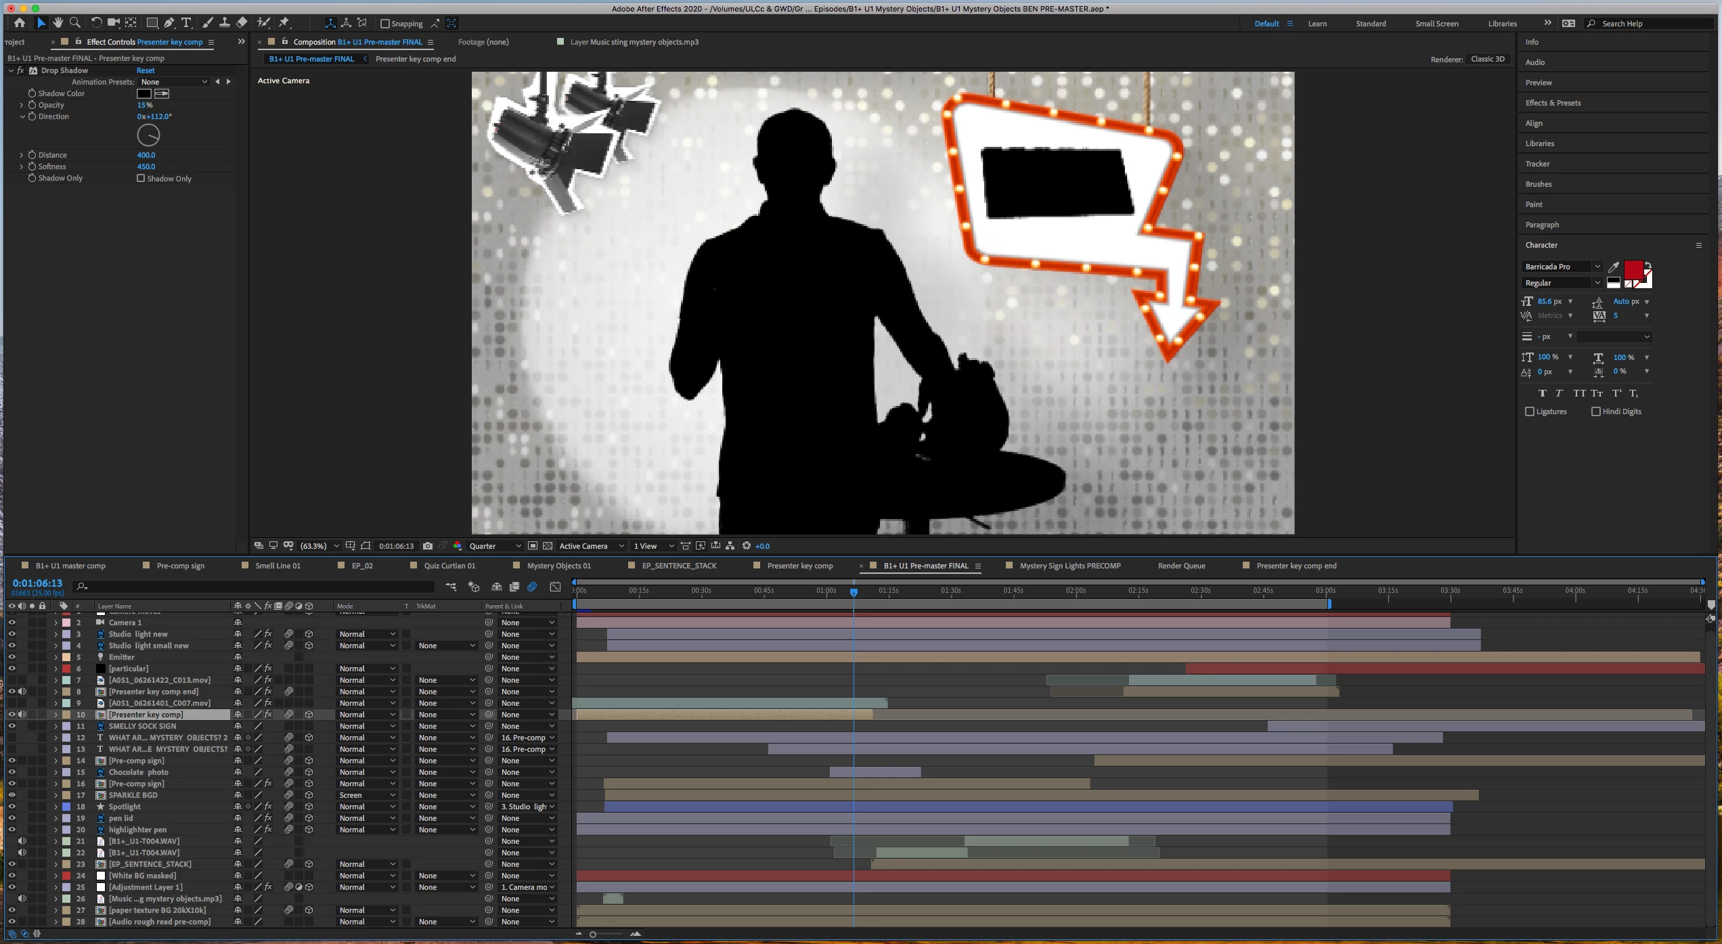
Task: Enable the Snapping checkbox
Action: tap(385, 24)
